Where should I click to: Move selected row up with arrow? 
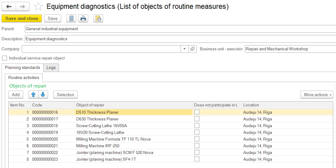tap(33, 94)
